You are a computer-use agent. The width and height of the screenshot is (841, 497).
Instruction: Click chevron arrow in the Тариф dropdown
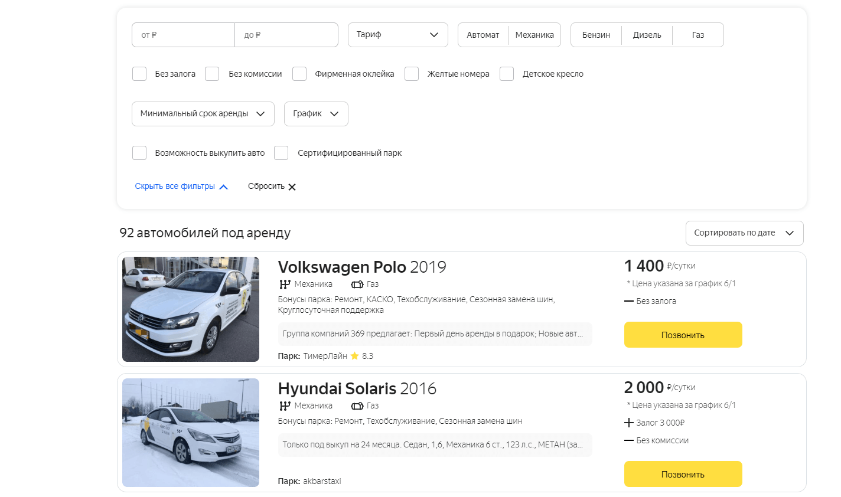pyautogui.click(x=434, y=35)
